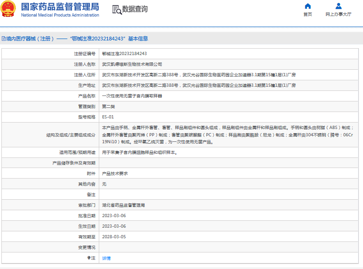
Task: Click the 生产地址 row label
Action: point(86,85)
